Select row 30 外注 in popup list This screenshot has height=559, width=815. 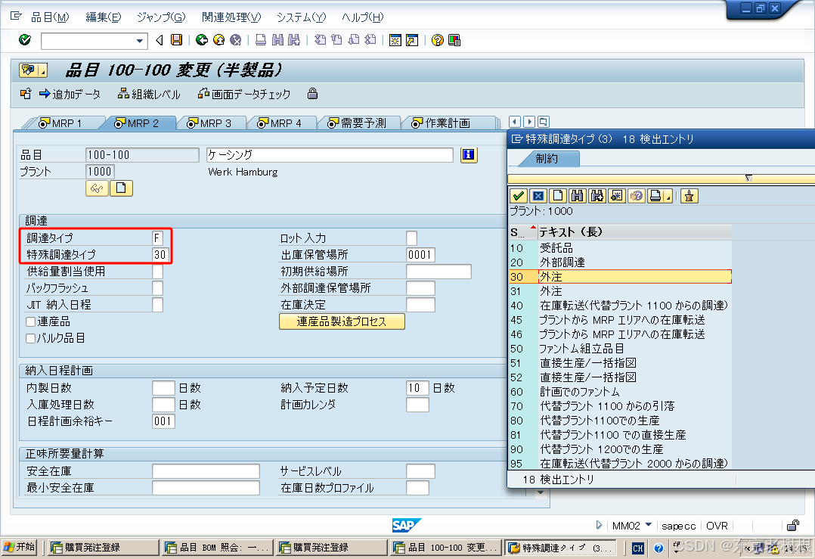[621, 277]
